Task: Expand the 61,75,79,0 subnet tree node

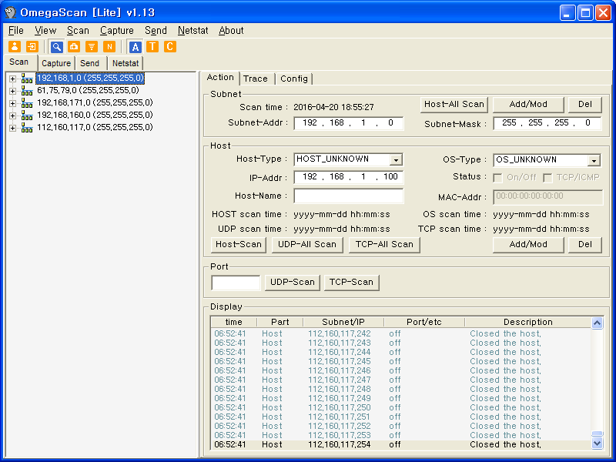Action: [12, 91]
